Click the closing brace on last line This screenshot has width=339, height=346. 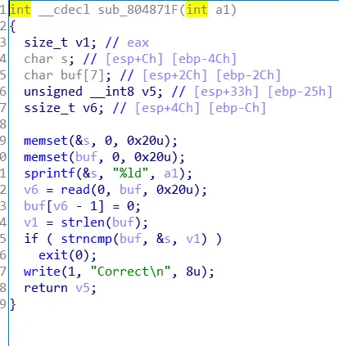point(13,304)
